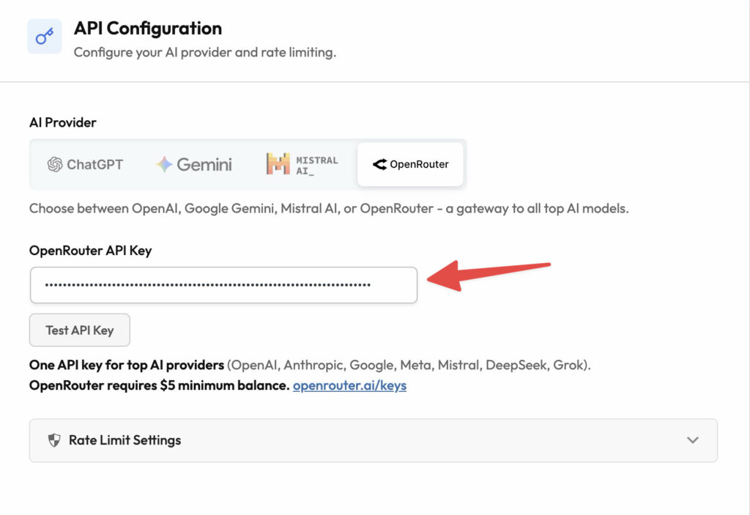
Task: Click the OpenRouter arrows logo icon
Action: [379, 164]
